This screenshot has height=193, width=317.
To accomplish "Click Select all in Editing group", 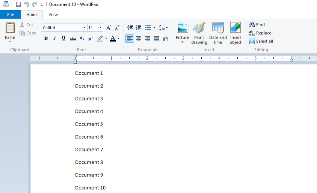I will click(261, 41).
